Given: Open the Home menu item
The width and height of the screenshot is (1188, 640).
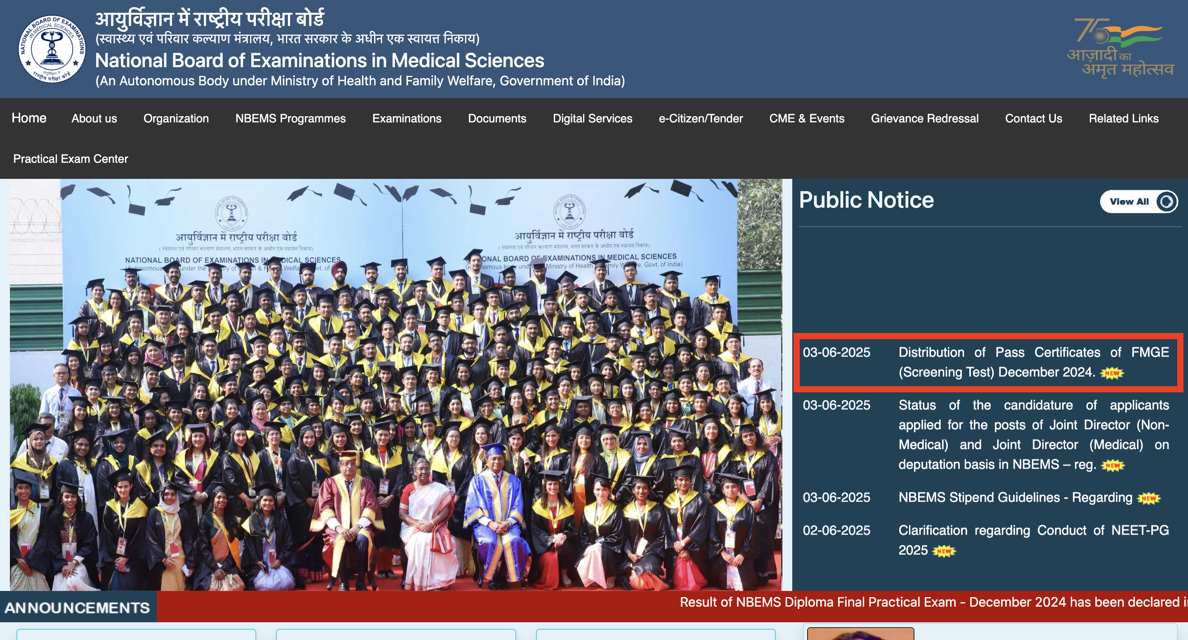Looking at the screenshot, I should [x=29, y=118].
